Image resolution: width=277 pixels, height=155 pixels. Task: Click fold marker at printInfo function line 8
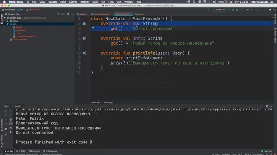click(x=89, y=53)
